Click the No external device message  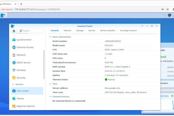pos(69,101)
